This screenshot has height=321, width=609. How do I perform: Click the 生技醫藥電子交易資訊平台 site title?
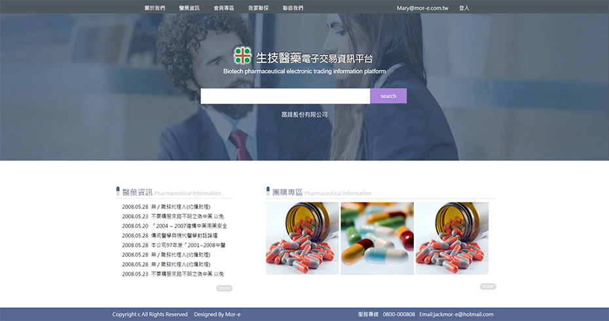(x=314, y=58)
